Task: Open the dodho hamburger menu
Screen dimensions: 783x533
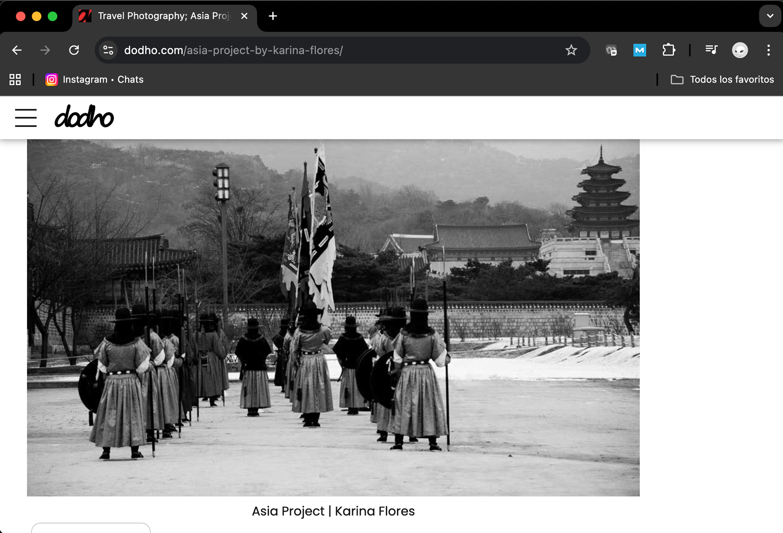Action: (26, 118)
